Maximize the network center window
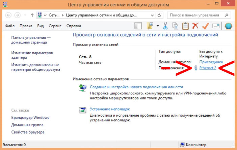 (217, 3)
